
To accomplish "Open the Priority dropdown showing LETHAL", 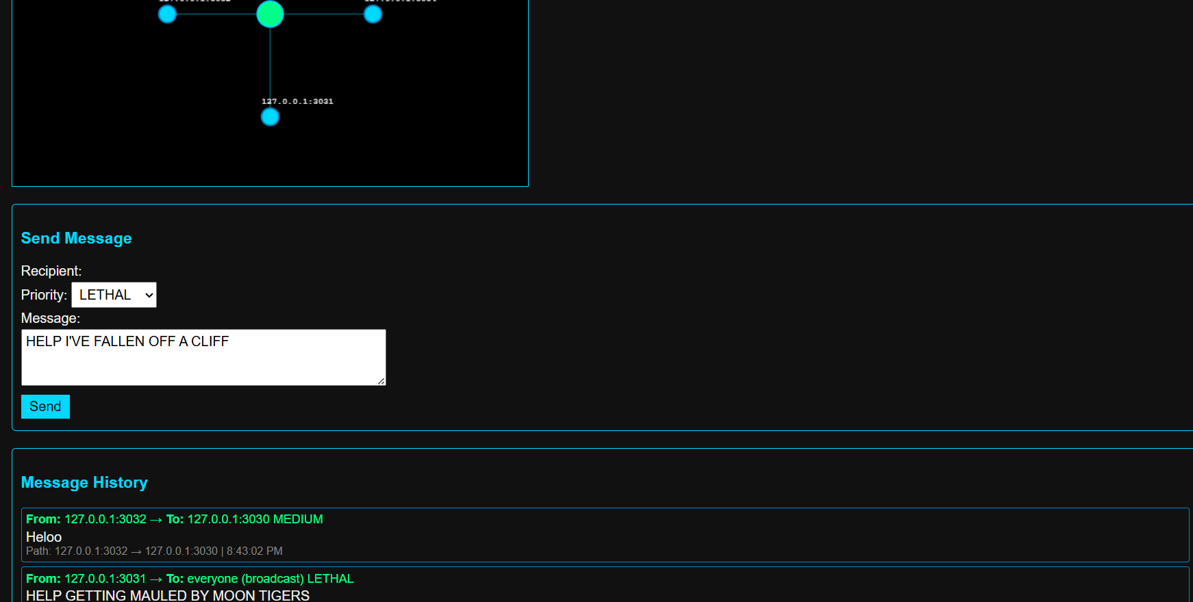I will [x=114, y=295].
